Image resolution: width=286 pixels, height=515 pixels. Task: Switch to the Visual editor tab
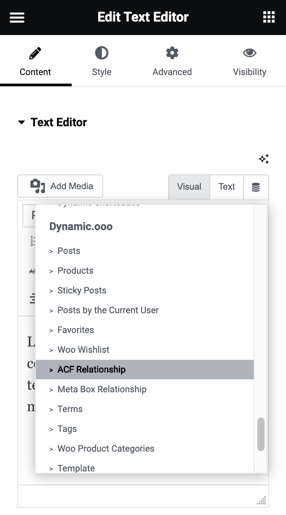[x=189, y=186]
